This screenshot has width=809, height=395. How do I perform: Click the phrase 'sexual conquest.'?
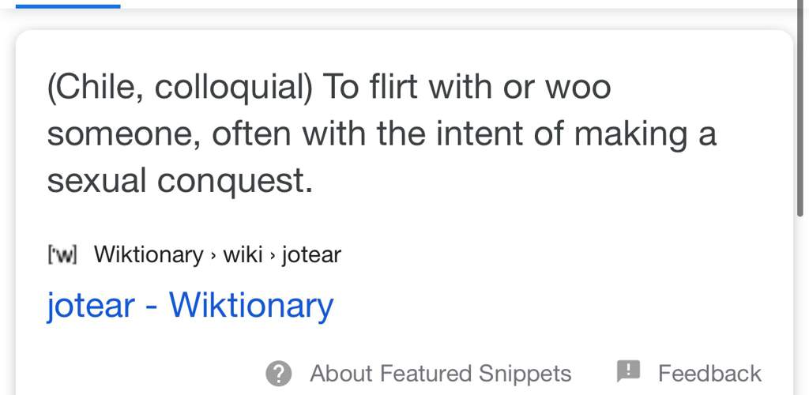(x=180, y=182)
